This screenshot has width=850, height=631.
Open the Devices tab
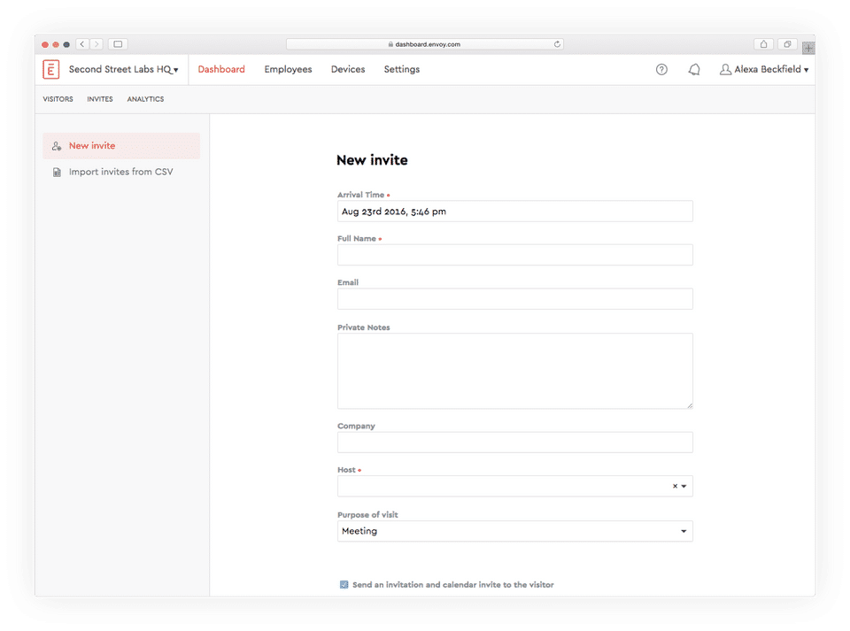348,69
